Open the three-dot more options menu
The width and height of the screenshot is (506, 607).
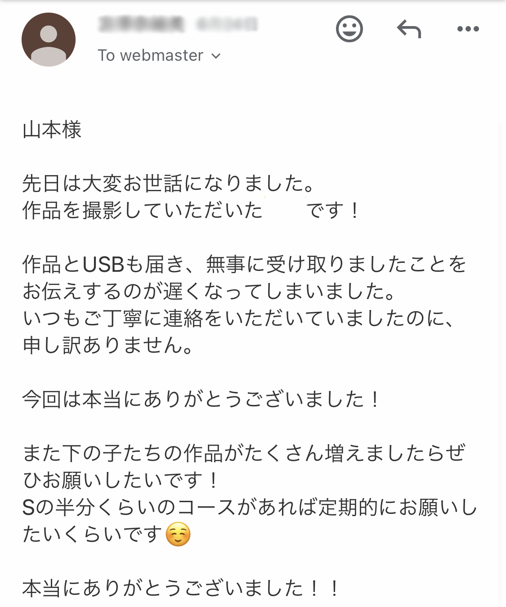coord(468,29)
